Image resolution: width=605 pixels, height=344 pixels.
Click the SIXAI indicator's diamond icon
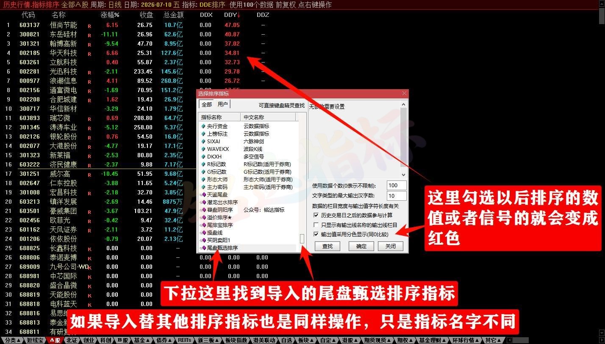203,142
